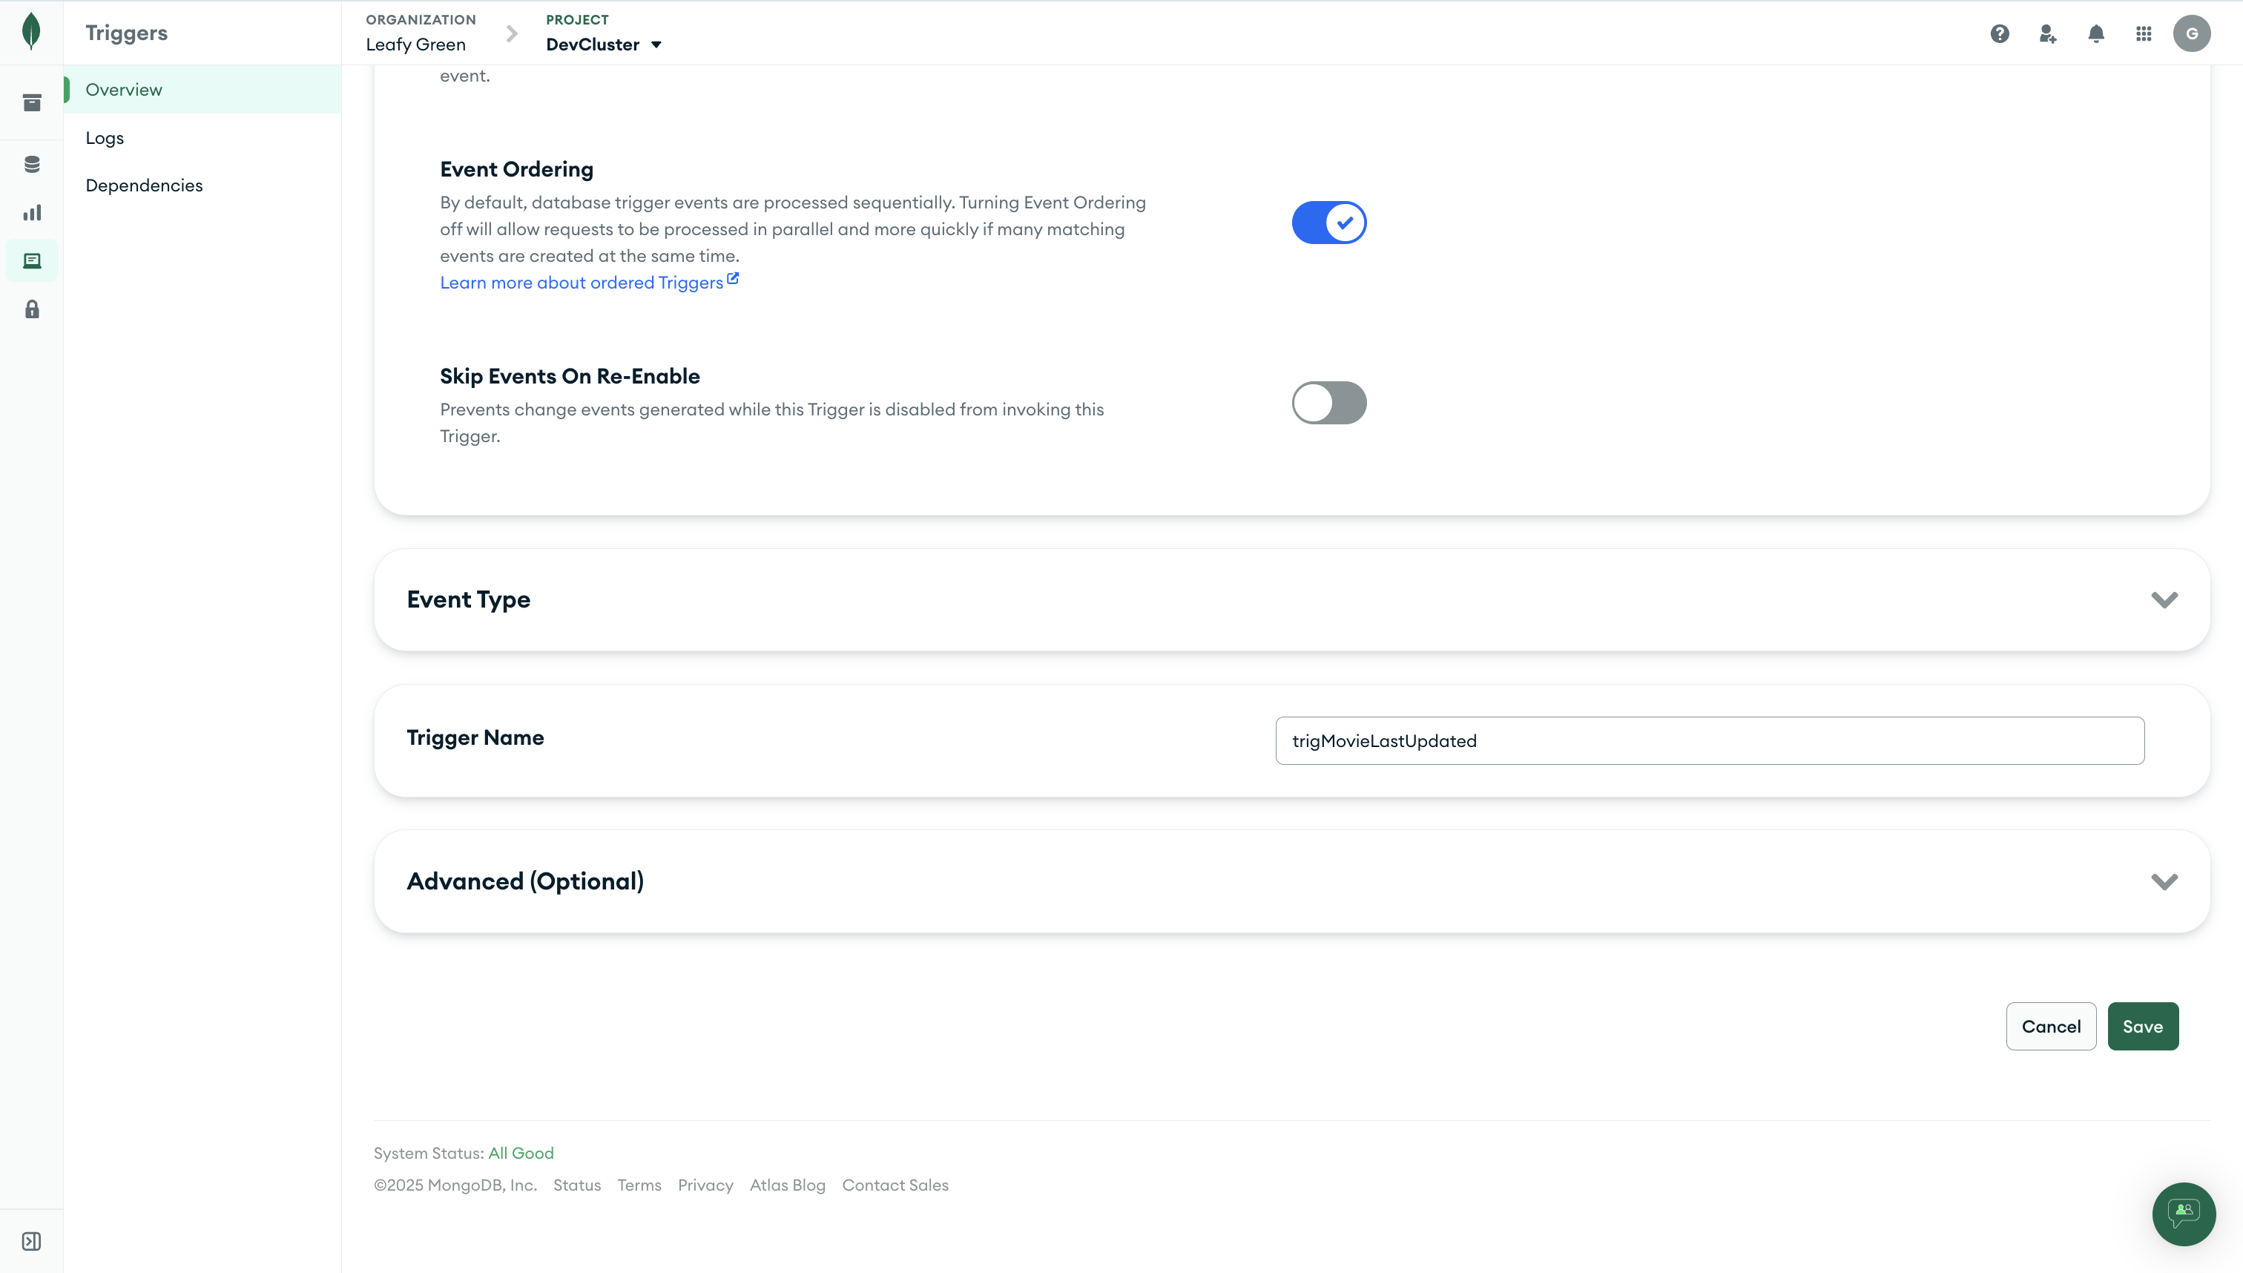Open the padlock security sidebar icon
The height and width of the screenshot is (1273, 2243).
point(31,309)
